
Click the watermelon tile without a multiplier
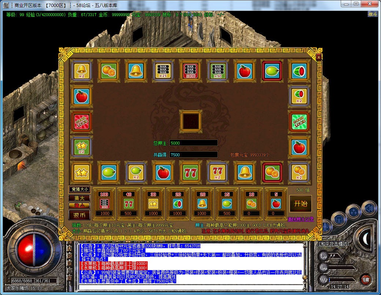[x=299, y=71]
